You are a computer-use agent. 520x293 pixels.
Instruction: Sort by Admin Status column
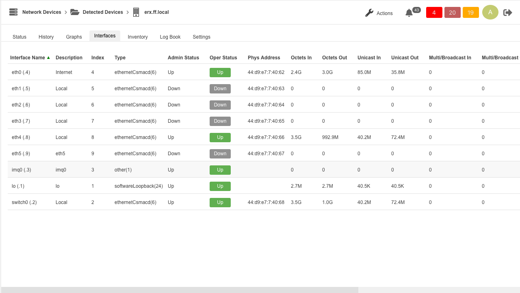(183, 58)
